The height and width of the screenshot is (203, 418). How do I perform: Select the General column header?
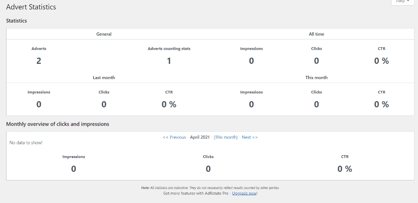tap(104, 34)
